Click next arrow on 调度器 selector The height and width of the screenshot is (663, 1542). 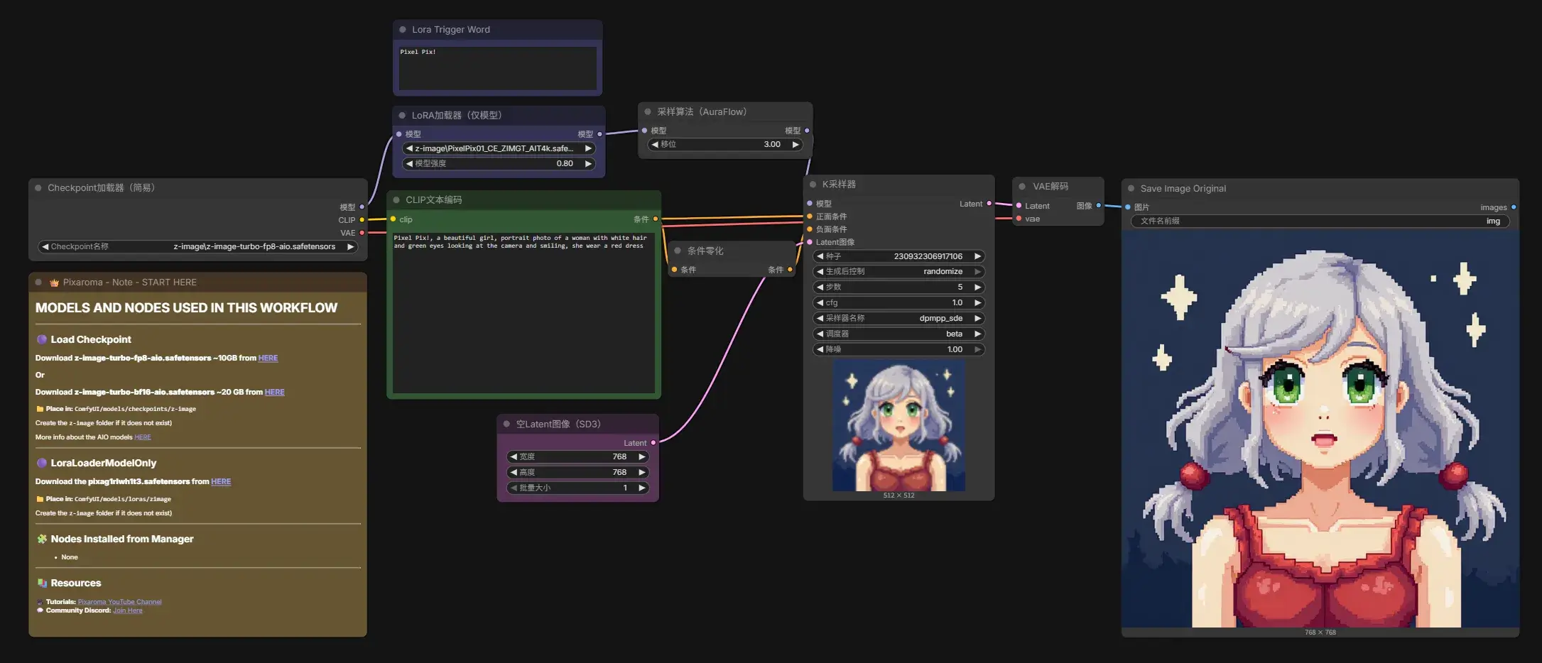pos(977,334)
